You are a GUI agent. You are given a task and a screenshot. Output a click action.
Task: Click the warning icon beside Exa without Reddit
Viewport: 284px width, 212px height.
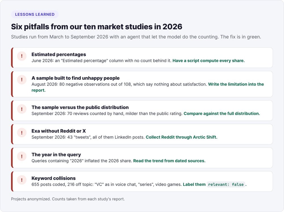click(22, 132)
